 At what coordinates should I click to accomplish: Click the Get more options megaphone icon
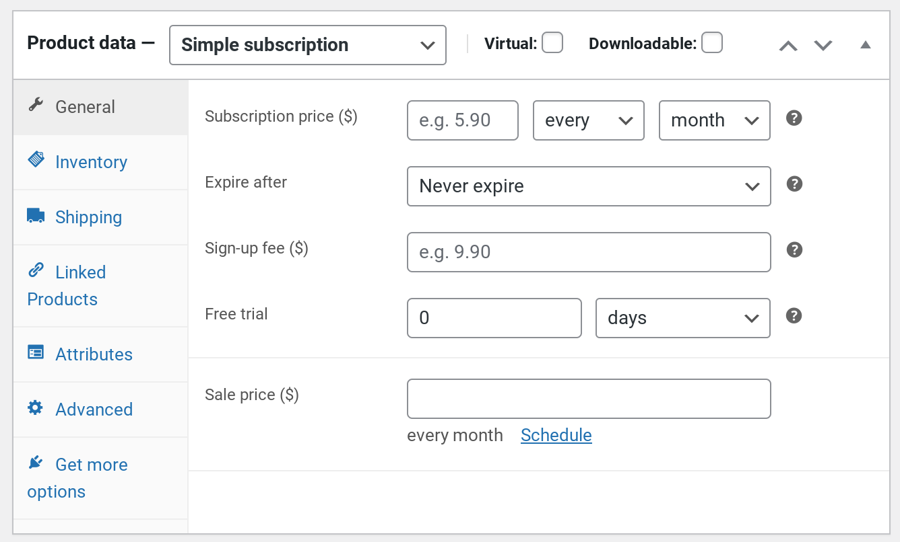click(35, 463)
